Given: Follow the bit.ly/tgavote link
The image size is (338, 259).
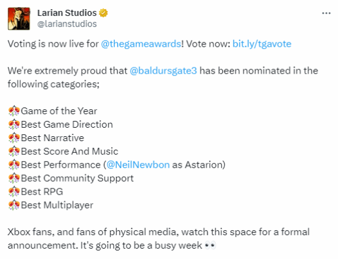Looking at the screenshot, I should click(x=262, y=44).
